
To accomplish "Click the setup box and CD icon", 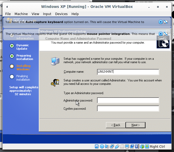I will point(163,42).
